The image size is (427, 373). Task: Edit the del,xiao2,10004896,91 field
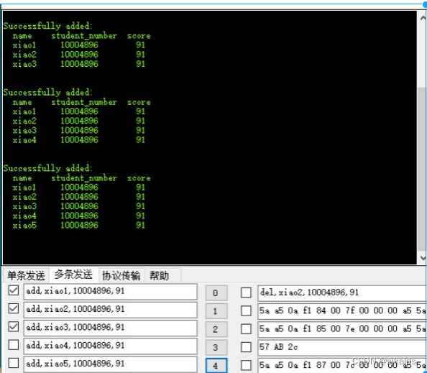[x=342, y=293]
